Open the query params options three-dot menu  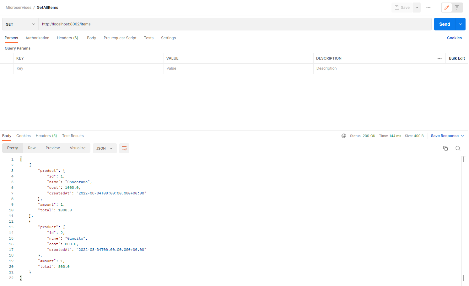tap(439, 58)
